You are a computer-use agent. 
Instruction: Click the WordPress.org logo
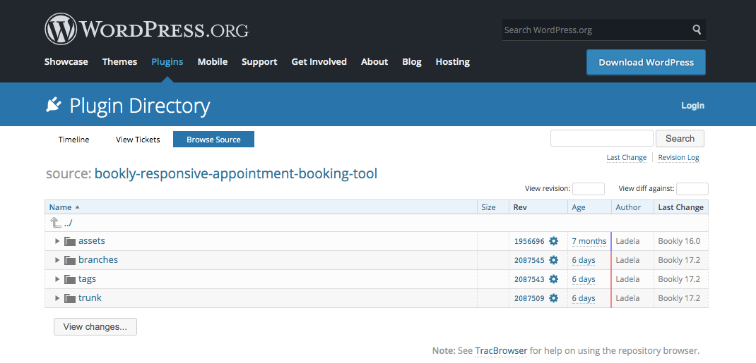pos(147,29)
